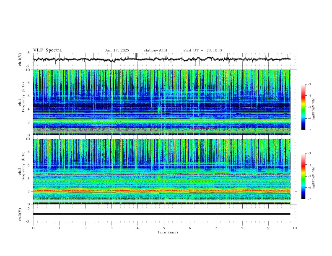The image size is (332, 256).
Task: Click time axis tick label "7"
Action: [216, 228]
